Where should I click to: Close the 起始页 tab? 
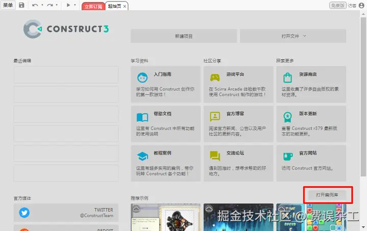125,7
